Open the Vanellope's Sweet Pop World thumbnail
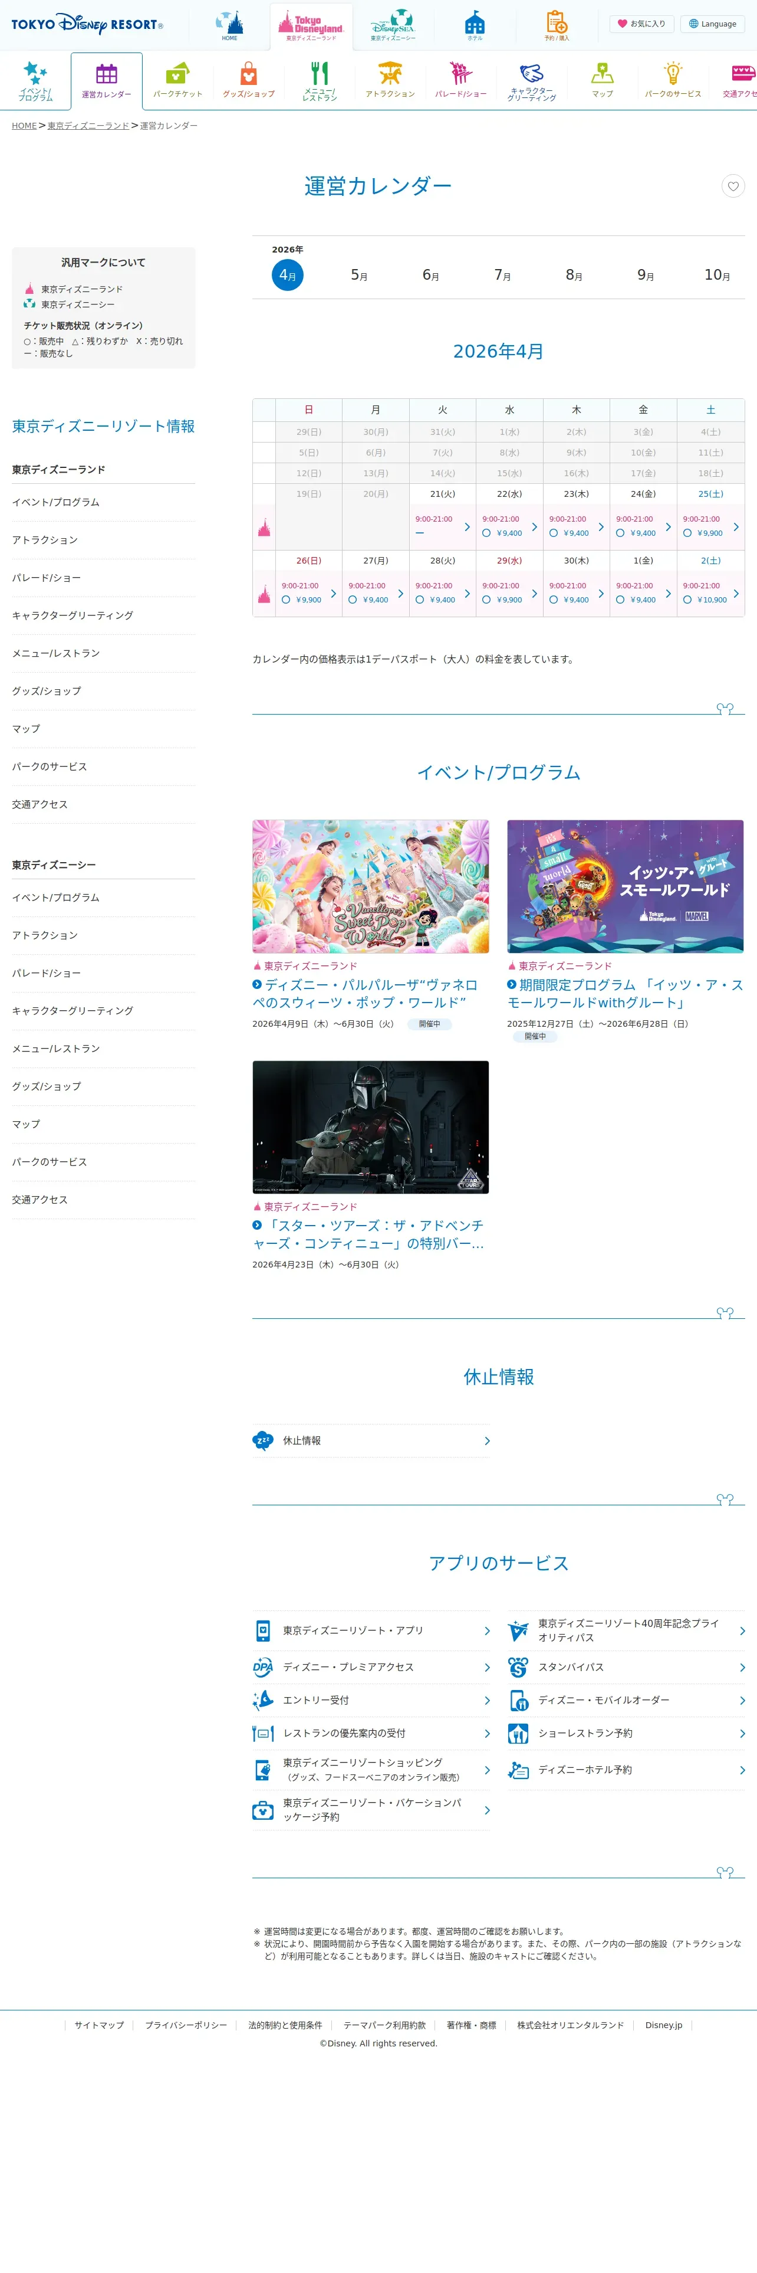 [370, 886]
